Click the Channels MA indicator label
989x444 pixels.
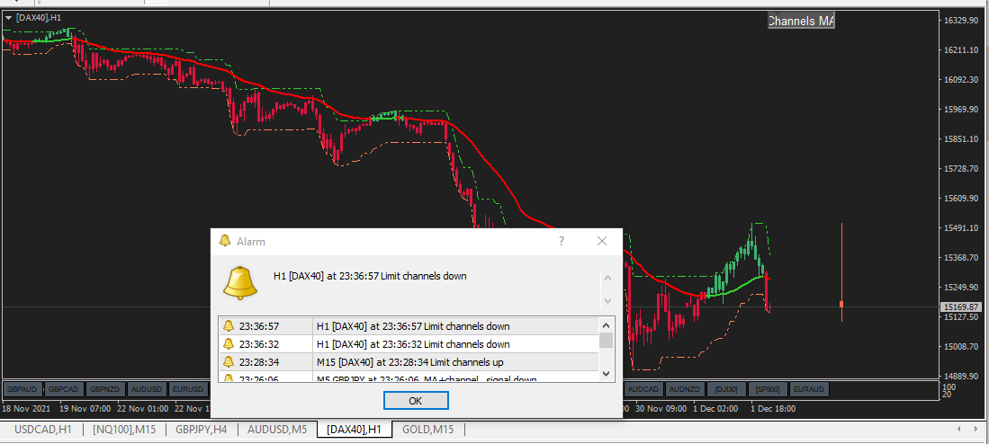coord(801,21)
